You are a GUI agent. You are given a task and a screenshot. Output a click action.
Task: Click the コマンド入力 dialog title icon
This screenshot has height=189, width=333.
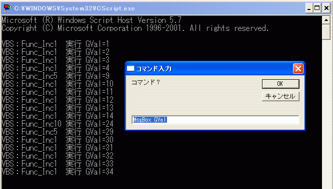click(130, 68)
